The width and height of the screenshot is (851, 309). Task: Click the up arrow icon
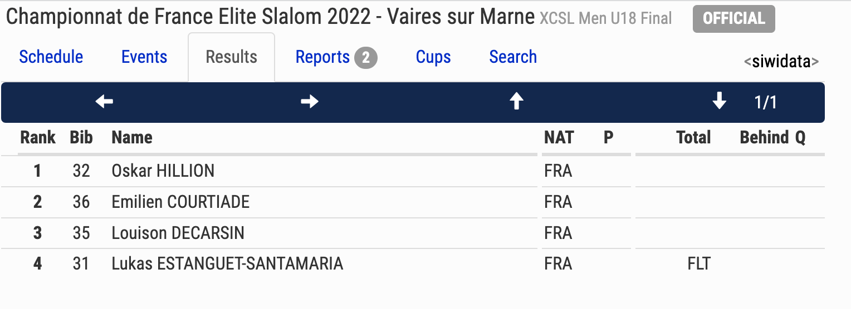pos(517,102)
